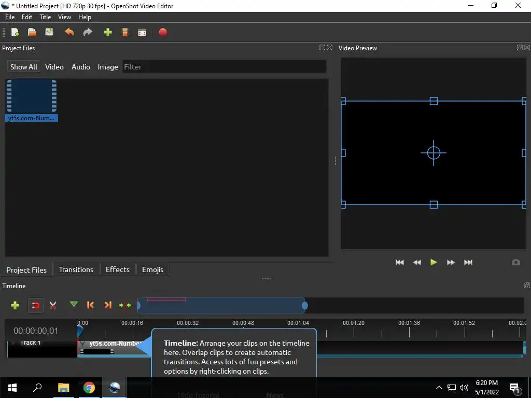The height and width of the screenshot is (398, 531).
Task: Select the yt5s.com video thumbnail
Action: point(32,96)
